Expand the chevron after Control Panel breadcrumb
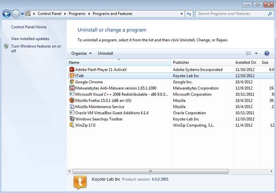Image resolution: width=276 pixels, height=193 pixels. click(x=65, y=14)
